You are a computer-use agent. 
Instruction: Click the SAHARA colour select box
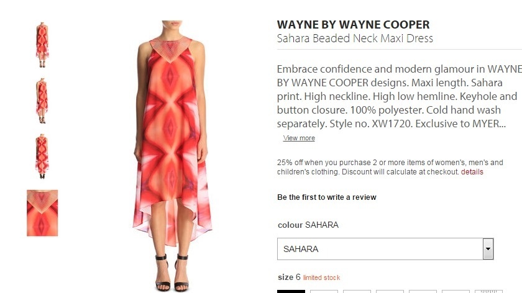(x=385, y=249)
